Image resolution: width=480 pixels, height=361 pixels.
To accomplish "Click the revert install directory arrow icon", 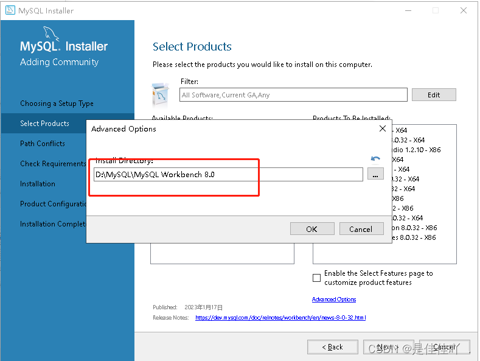I will [375, 158].
